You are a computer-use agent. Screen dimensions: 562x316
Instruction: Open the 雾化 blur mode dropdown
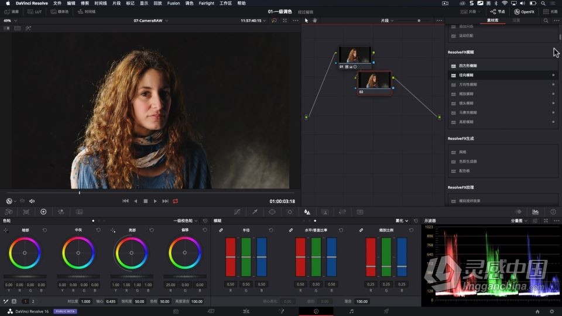[x=402, y=221]
